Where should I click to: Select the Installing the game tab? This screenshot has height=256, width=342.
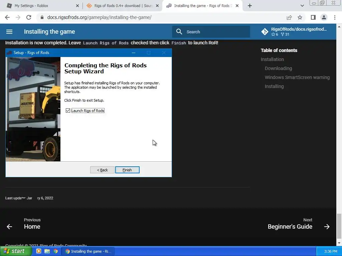[202, 6]
